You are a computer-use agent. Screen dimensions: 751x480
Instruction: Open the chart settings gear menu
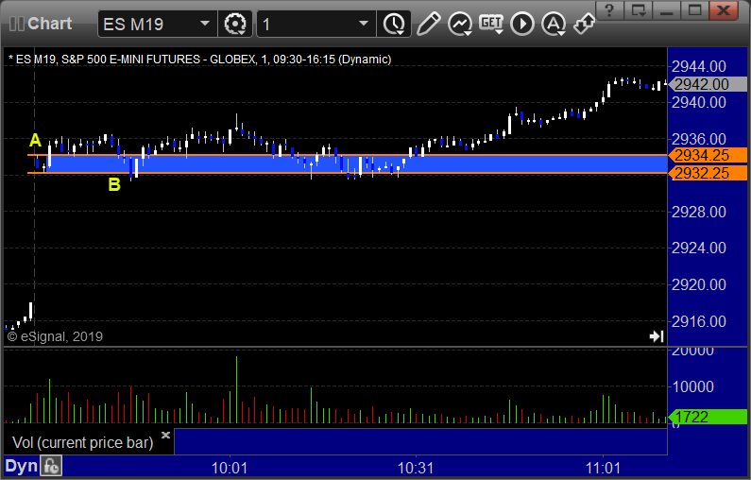tap(235, 24)
